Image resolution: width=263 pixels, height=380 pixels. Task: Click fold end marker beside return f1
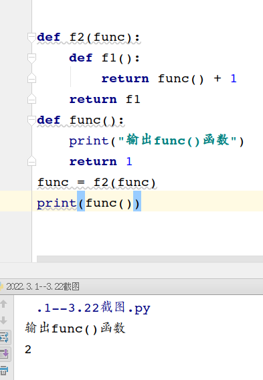tap(31, 99)
